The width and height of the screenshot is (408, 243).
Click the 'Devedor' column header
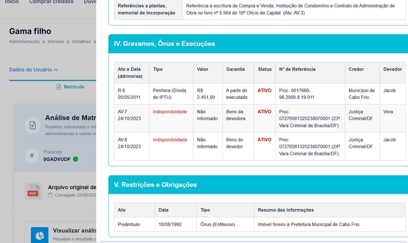393,73
